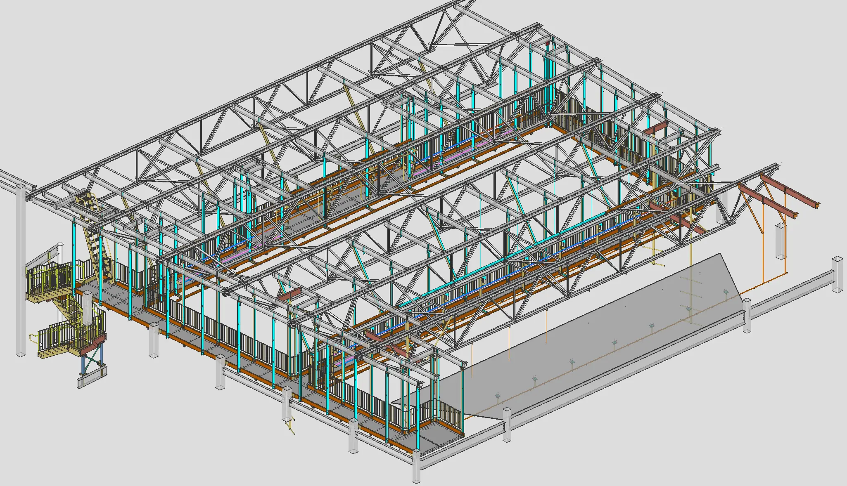
Task: Select the red cantilever beam at far right
Action: 791,193
